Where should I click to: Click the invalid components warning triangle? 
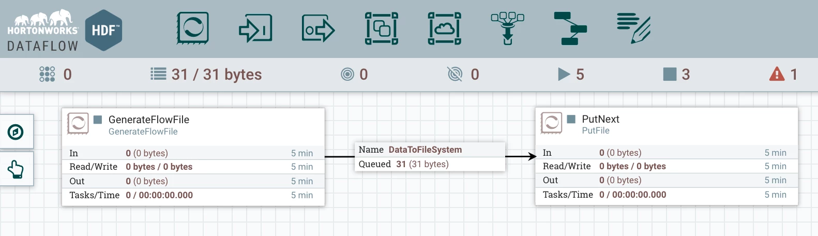click(x=777, y=74)
